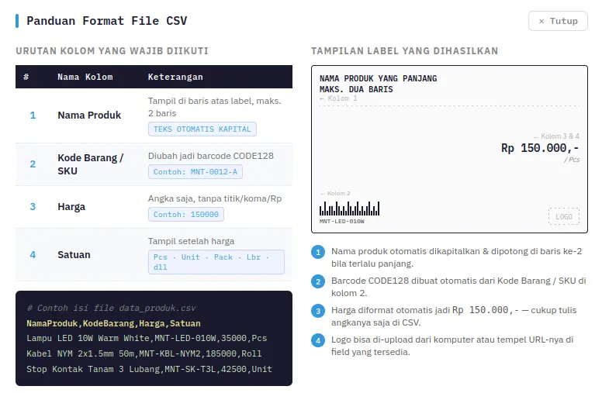Screen dimensions: 602x393
Task: Click step 3 circle badge about harga
Action: pyautogui.click(x=318, y=311)
